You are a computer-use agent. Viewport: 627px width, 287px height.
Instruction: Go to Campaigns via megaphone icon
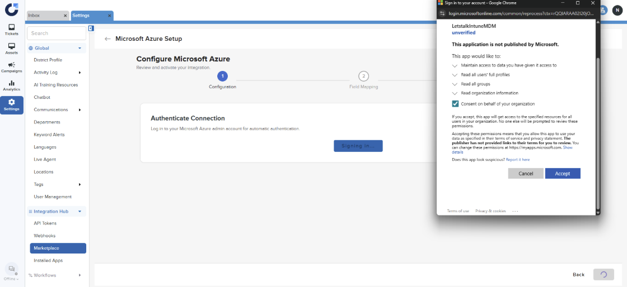pyautogui.click(x=12, y=67)
